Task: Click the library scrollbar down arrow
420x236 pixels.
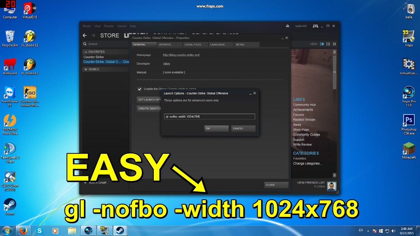Action: pos(334,175)
